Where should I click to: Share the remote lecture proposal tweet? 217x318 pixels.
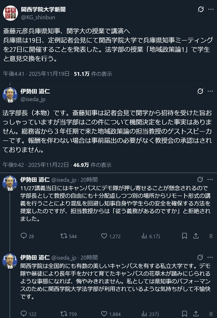[196, 236]
